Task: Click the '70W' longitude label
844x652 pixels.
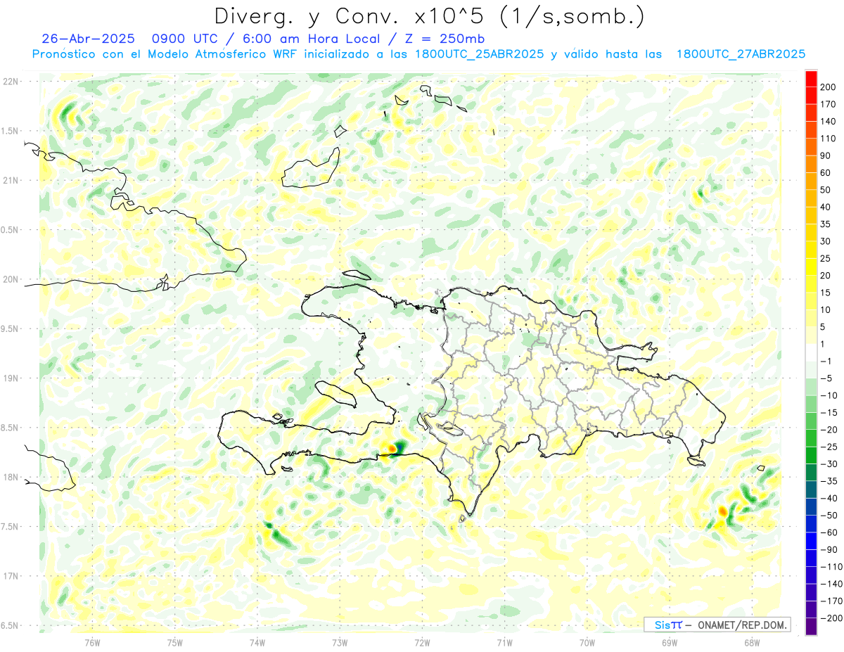Action: tap(587, 642)
